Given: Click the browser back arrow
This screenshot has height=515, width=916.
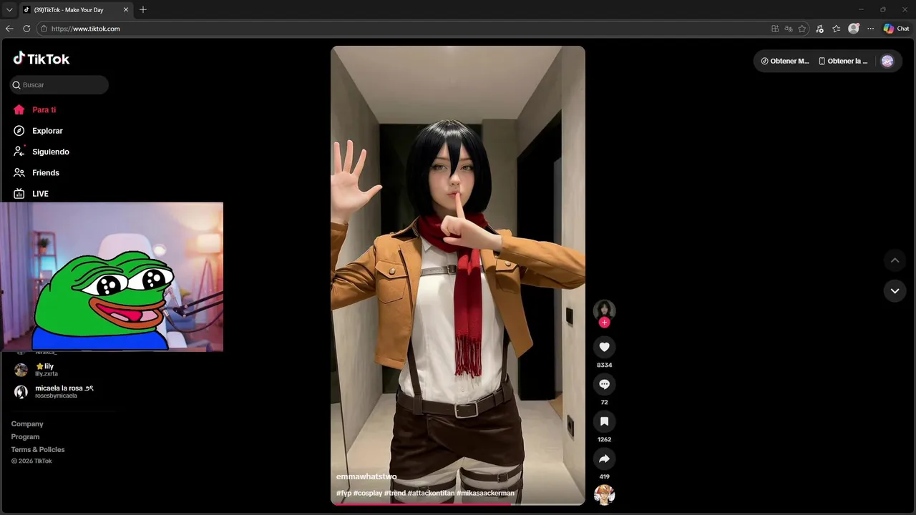Looking at the screenshot, I should [x=9, y=29].
